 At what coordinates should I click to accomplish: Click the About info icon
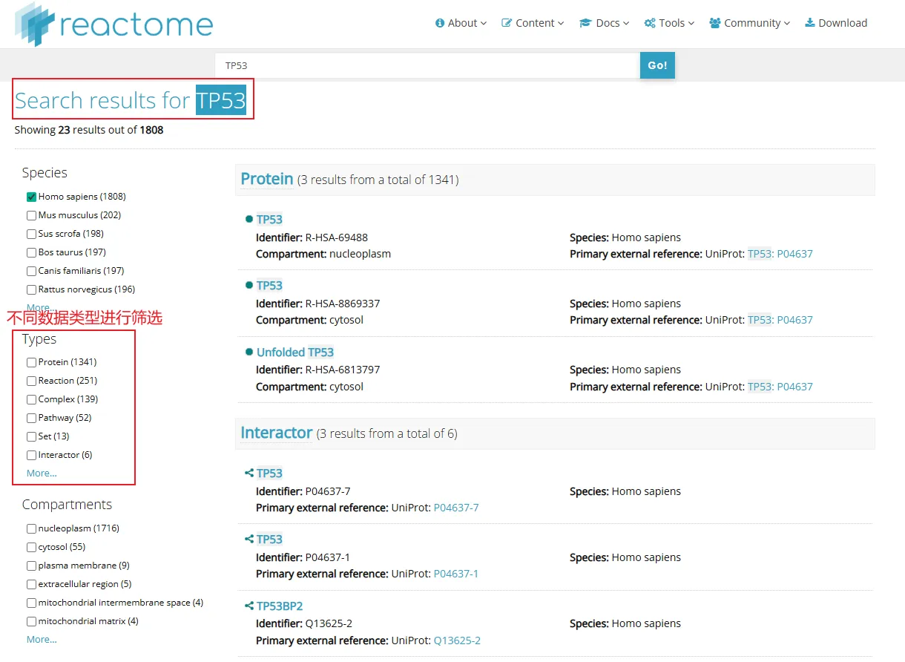pos(440,23)
